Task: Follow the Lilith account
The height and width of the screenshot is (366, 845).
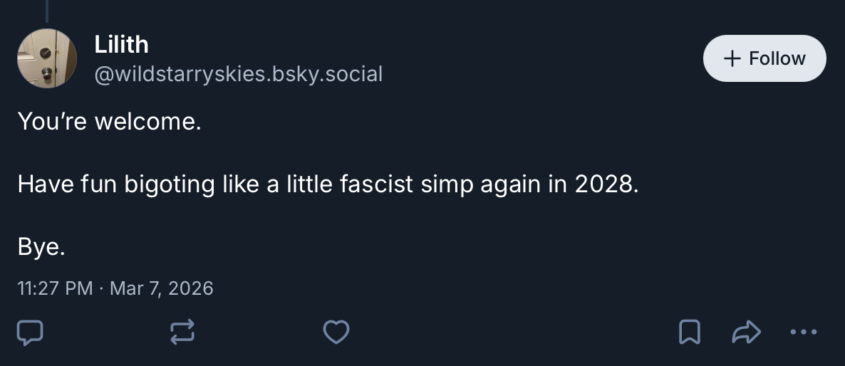Action: pyautogui.click(x=764, y=58)
